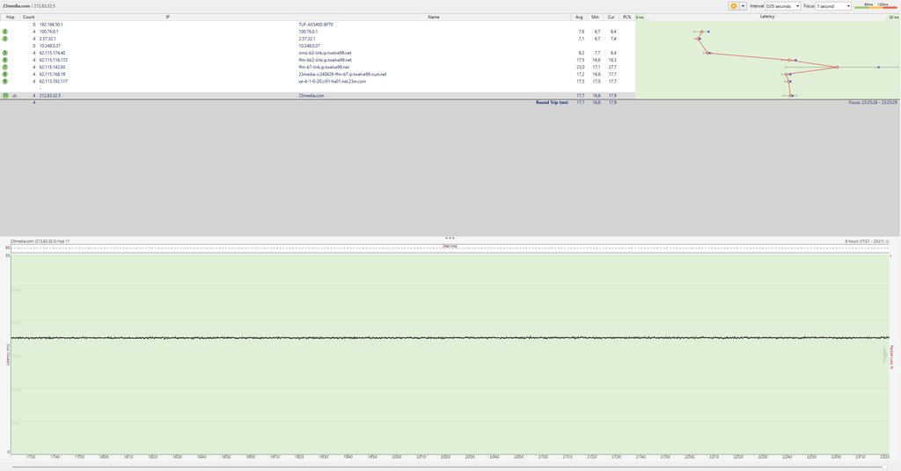
Task: Click the Jitter (ms) label on the timeline
Action: tap(450, 247)
